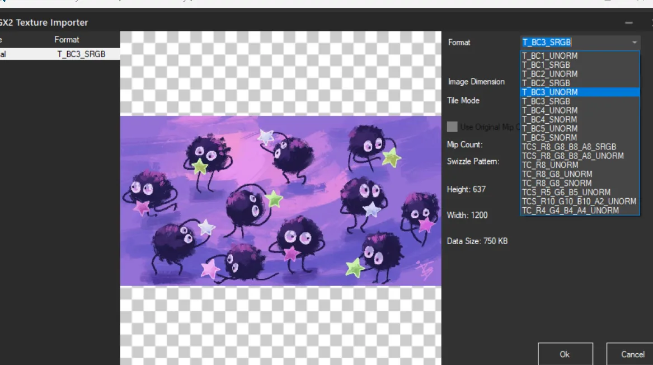Pick the T_BC4_UNORM format
Image resolution: width=653 pixels, height=365 pixels.
tap(550, 110)
